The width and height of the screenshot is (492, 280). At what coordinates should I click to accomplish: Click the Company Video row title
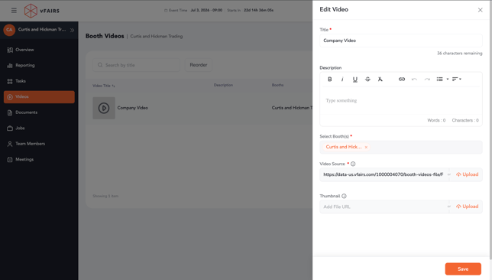132,108
